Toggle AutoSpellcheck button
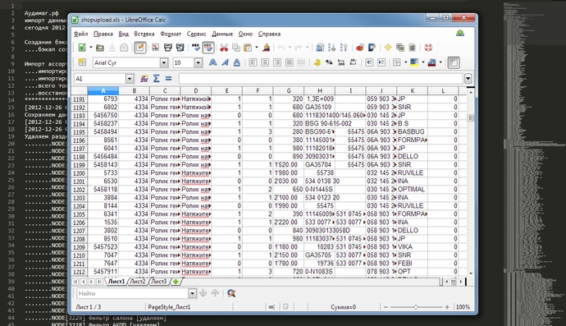 coord(208,48)
